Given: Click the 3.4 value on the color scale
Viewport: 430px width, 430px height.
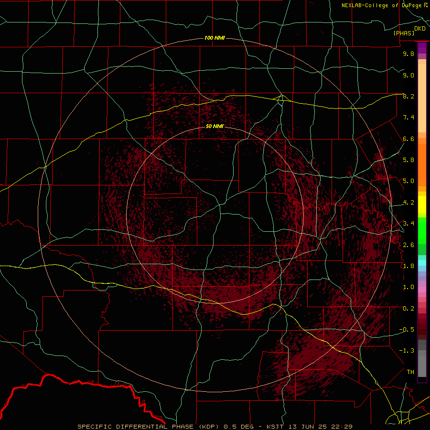Looking at the screenshot, I should coord(408,224).
